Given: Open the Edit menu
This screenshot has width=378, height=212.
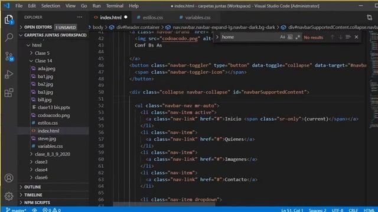Looking at the screenshot, I should point(31,6).
